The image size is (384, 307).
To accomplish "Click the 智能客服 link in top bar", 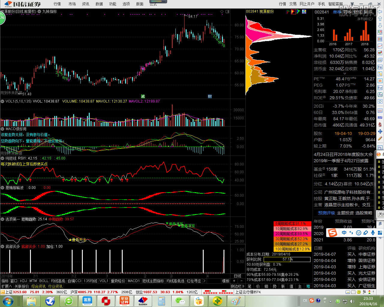I will pos(335,4).
